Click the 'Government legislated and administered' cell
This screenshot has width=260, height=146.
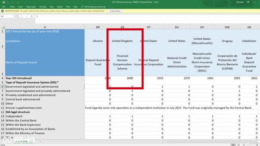(45, 86)
